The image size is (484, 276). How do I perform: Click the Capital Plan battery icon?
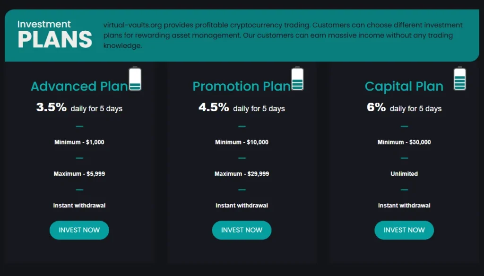459,79
